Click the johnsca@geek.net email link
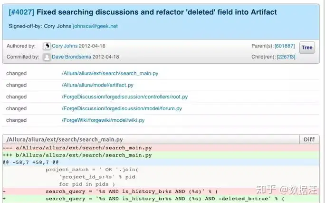The image size is (325, 203). (95, 26)
